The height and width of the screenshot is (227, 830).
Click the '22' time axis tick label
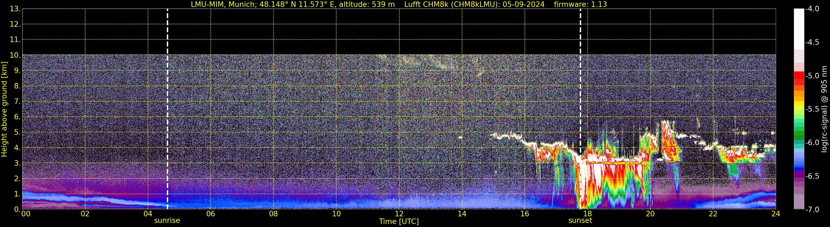(713, 214)
